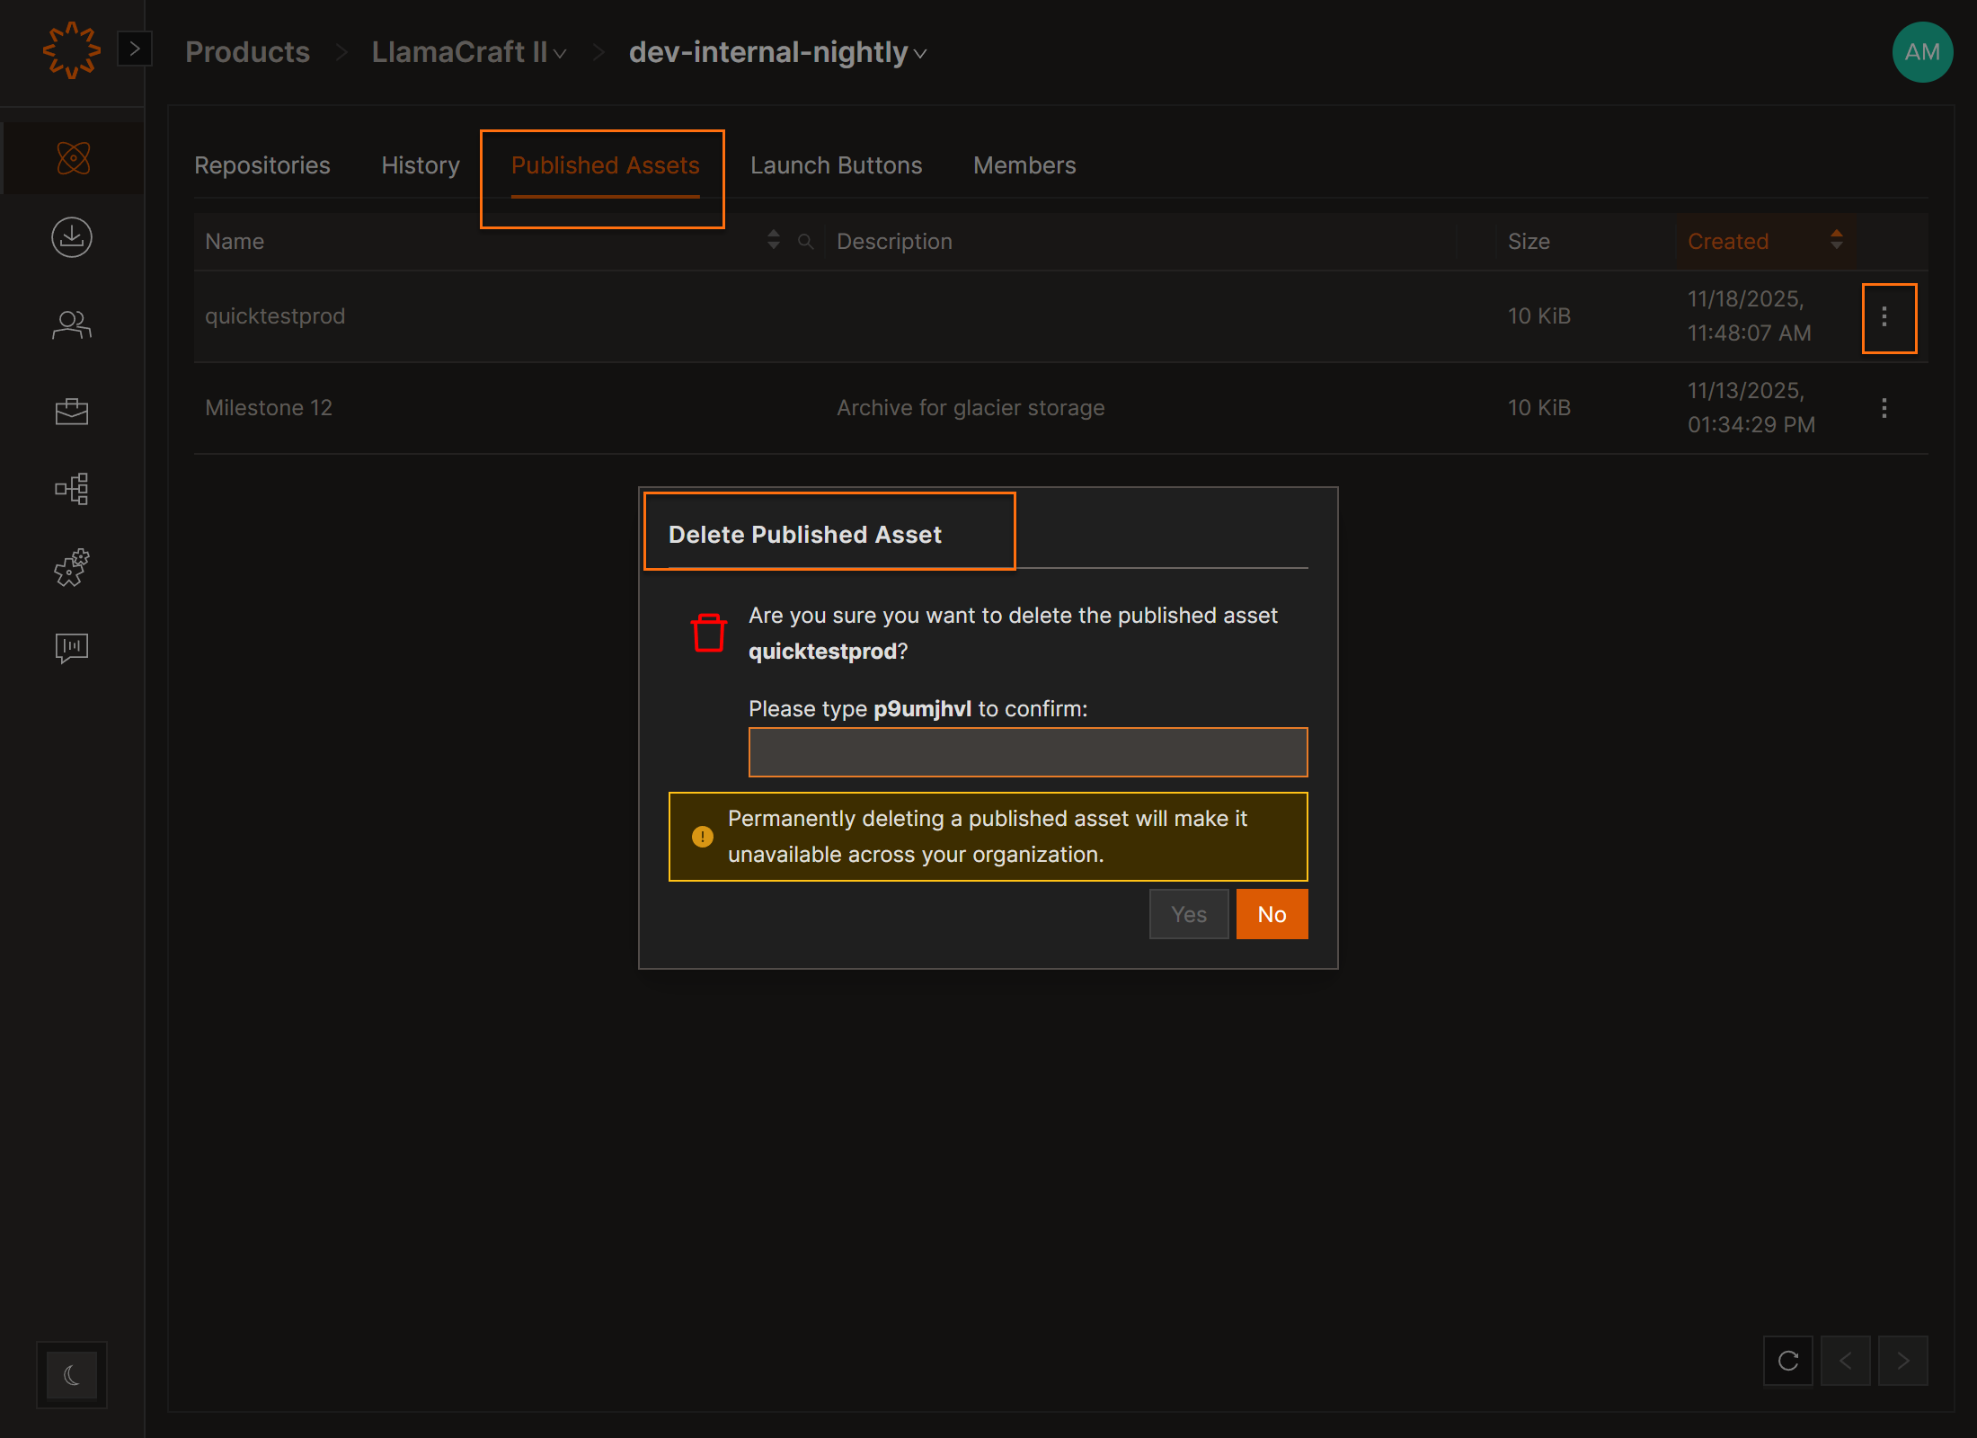Focus the confirmation text input field

click(1028, 752)
